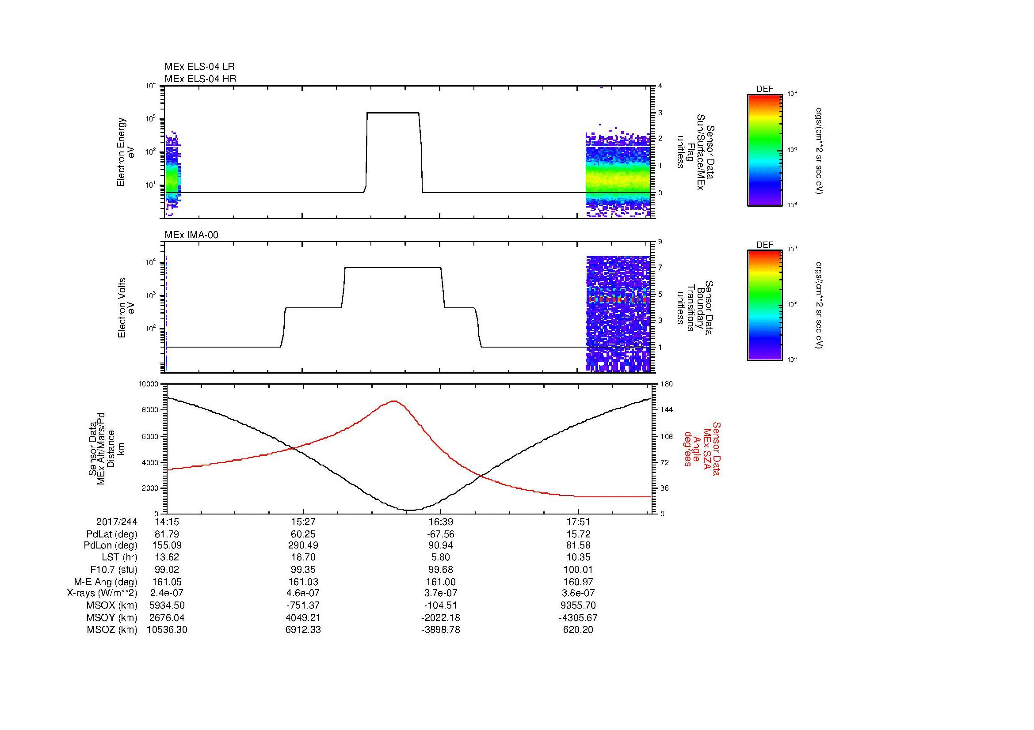
Task: Click the 10000 altitude axis tick
Action: coord(149,384)
